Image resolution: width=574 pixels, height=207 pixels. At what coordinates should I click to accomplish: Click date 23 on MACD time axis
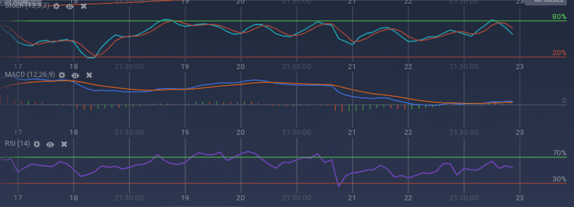tap(520, 132)
